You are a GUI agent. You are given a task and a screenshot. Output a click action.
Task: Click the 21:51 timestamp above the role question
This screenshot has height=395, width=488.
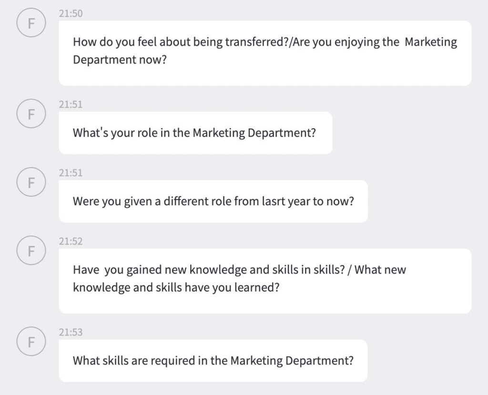click(x=71, y=104)
